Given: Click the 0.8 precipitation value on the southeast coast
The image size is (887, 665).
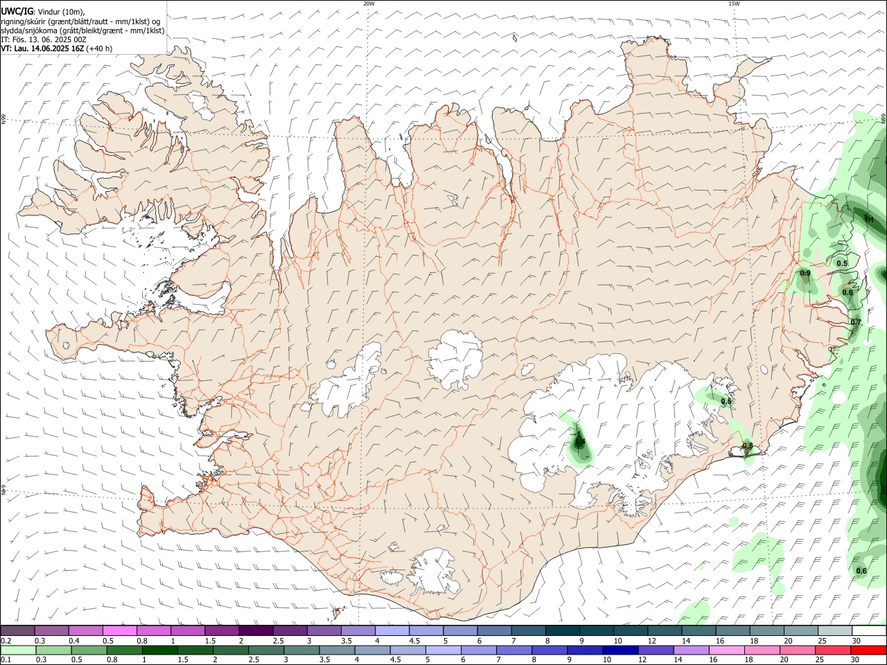Looking at the screenshot, I should (x=748, y=446).
